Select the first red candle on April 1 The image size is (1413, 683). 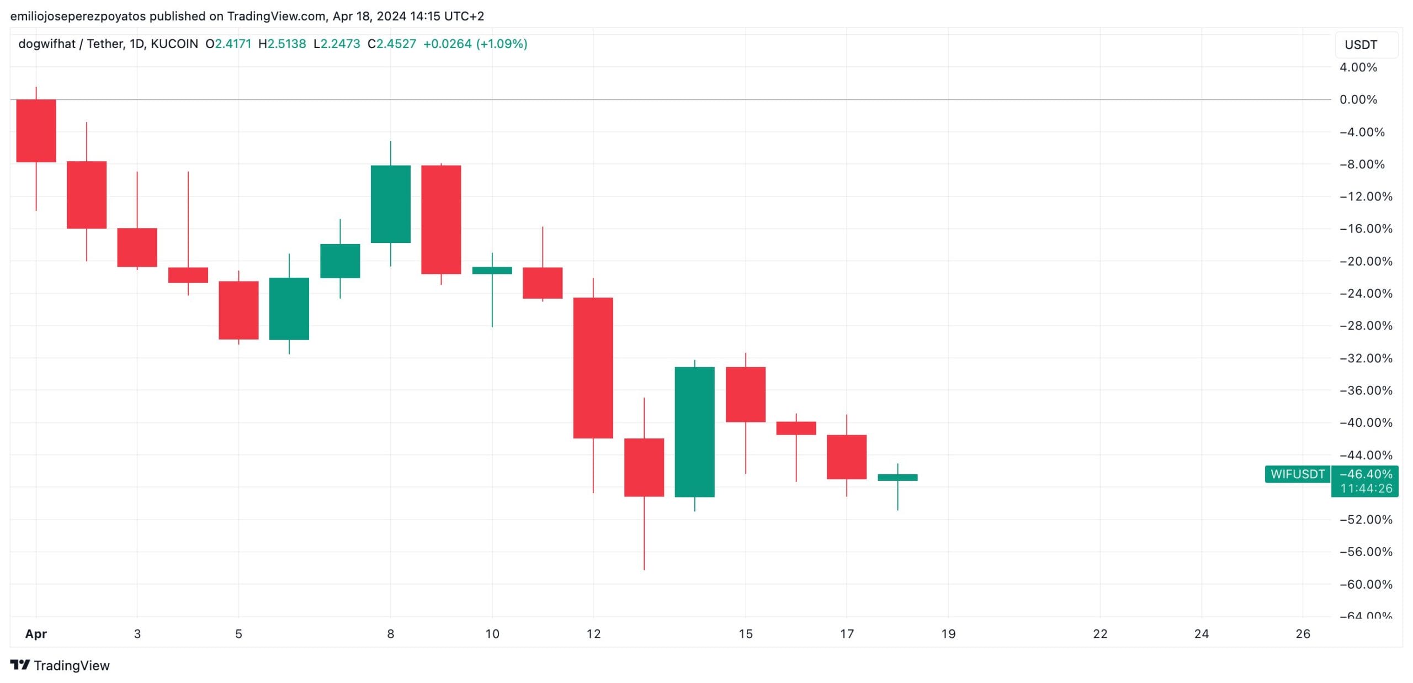(36, 131)
